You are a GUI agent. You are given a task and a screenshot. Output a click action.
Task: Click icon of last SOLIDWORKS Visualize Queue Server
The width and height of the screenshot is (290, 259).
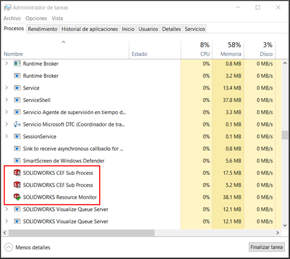tap(17, 221)
